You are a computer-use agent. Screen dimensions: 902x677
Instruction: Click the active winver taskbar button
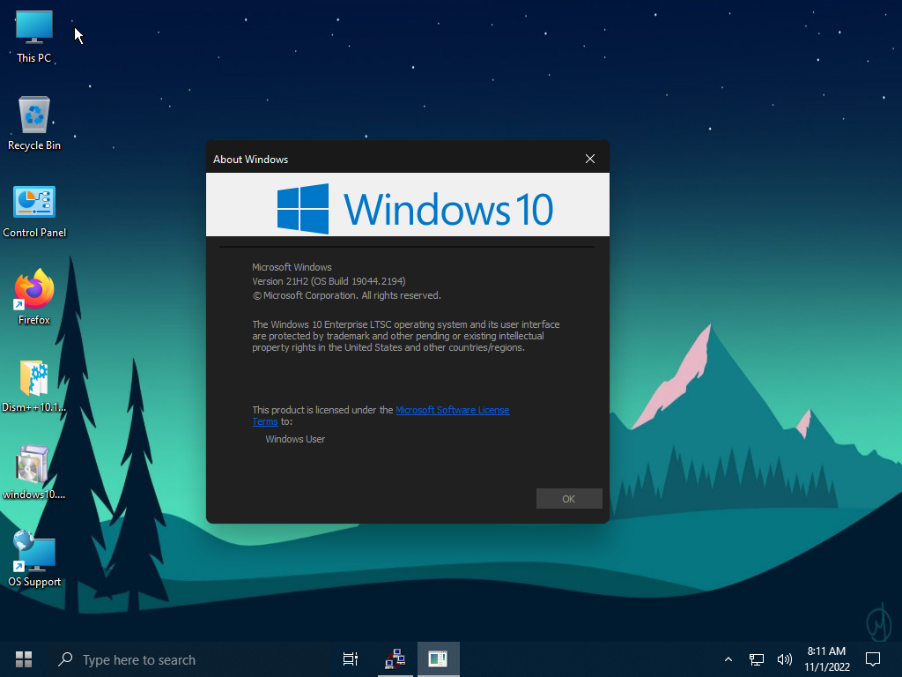(438, 659)
